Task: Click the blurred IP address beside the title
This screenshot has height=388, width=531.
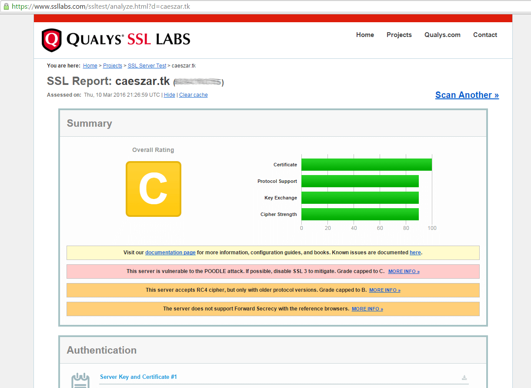Action: 198,82
